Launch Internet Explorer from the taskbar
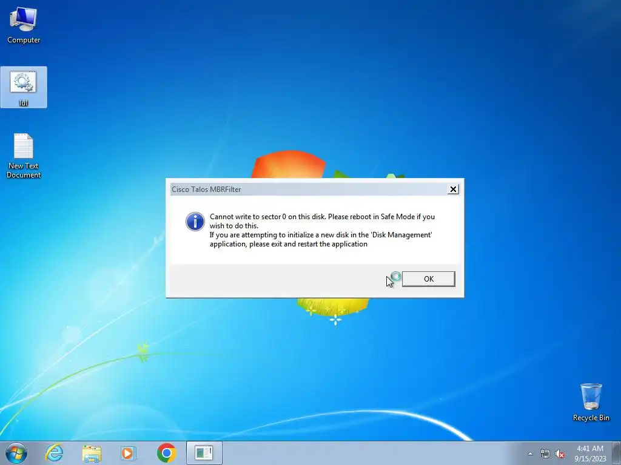 point(54,453)
